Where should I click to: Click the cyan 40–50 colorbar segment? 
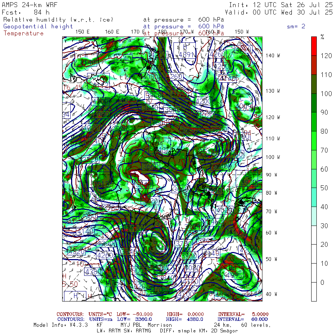coord(314,197)
